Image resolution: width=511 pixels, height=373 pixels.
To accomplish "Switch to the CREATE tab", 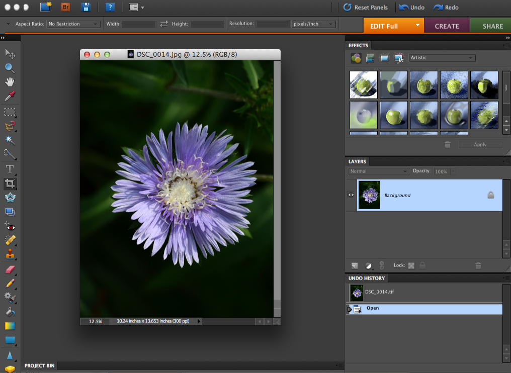I will pyautogui.click(x=447, y=25).
